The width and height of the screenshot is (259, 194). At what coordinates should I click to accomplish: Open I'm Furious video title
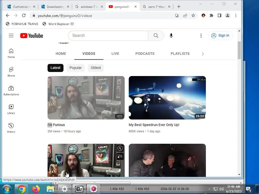(x=56, y=125)
